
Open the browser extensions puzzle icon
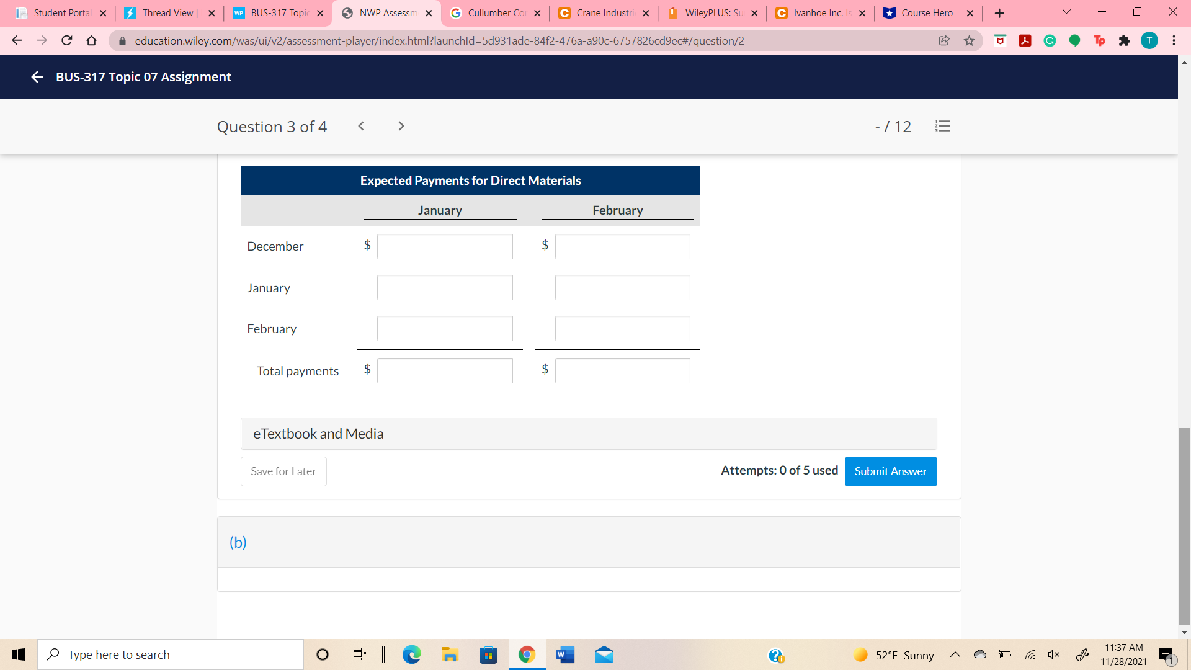[x=1124, y=41]
